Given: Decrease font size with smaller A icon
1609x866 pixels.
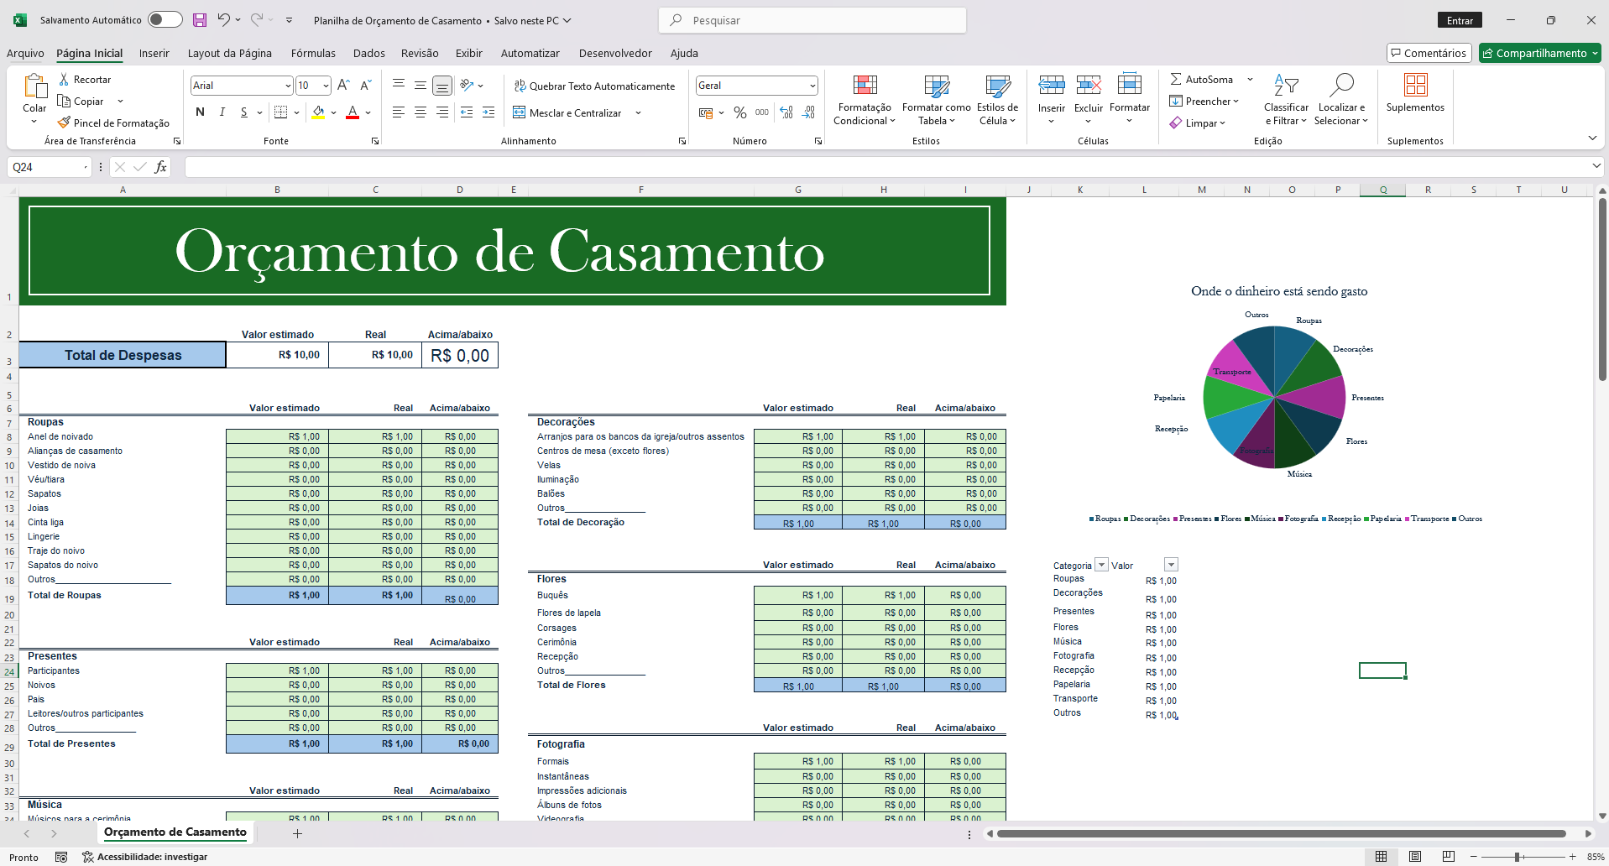Looking at the screenshot, I should click(x=365, y=85).
